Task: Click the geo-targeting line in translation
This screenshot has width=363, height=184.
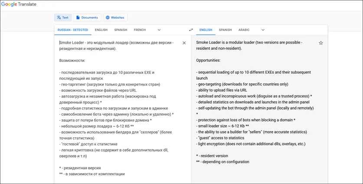Action: click(242, 84)
